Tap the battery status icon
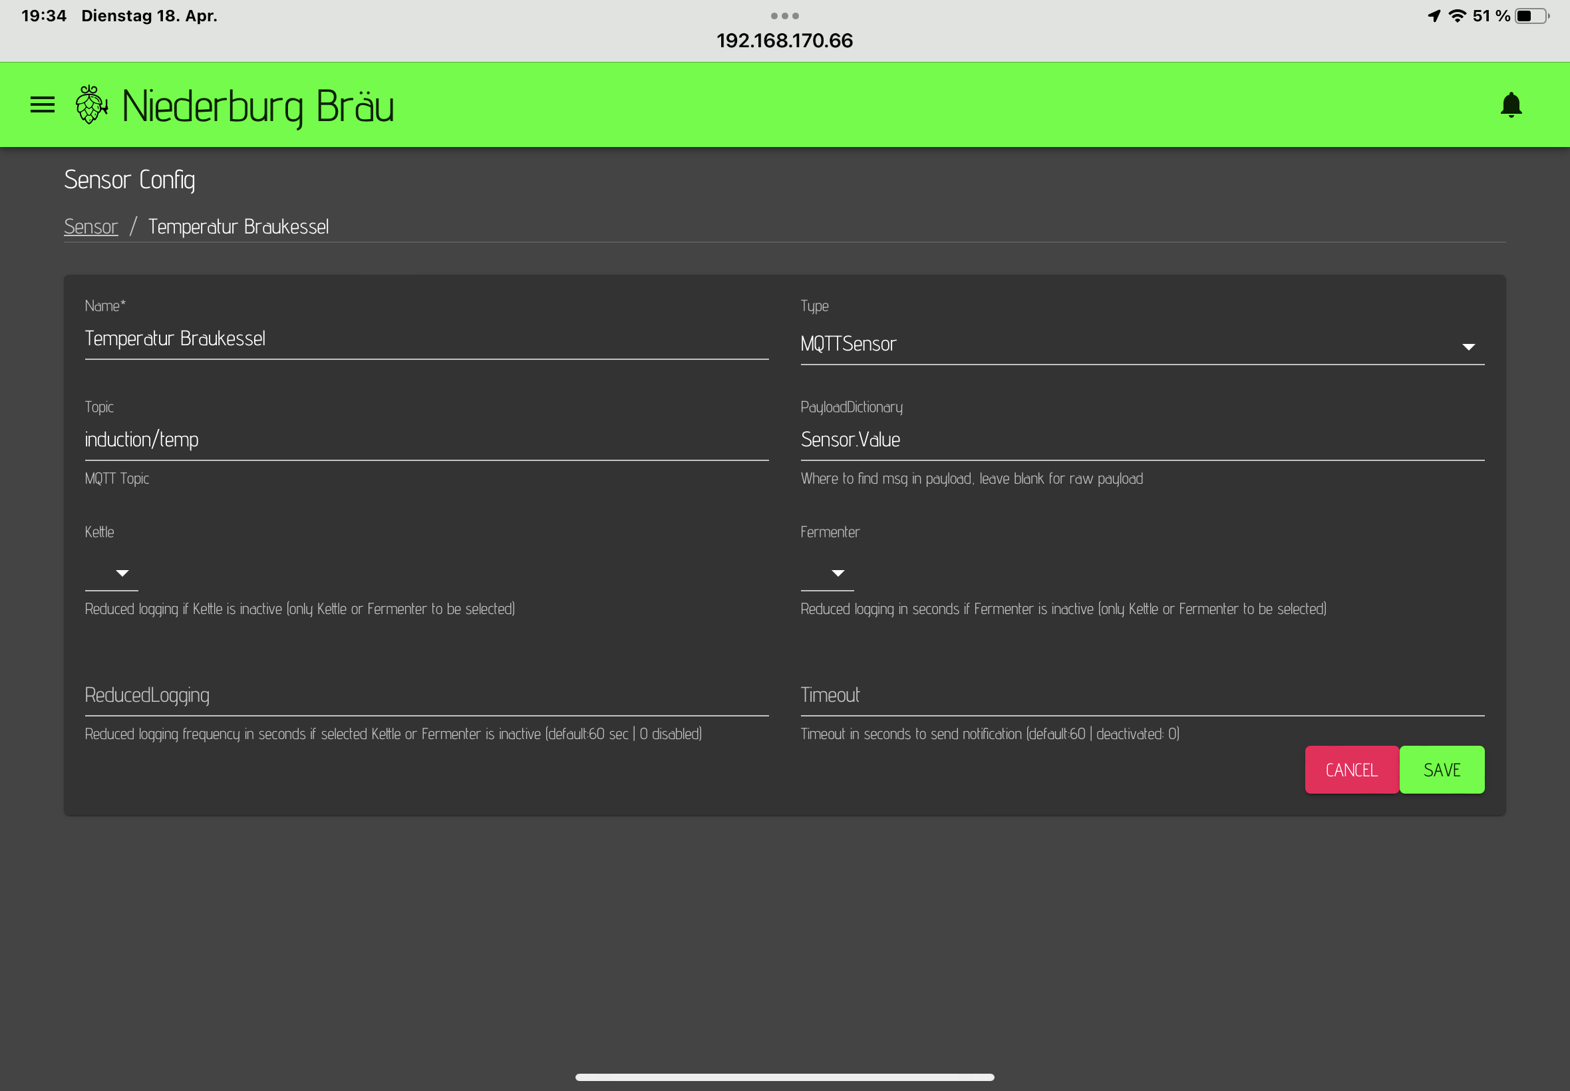1570x1091 pixels. (1531, 16)
